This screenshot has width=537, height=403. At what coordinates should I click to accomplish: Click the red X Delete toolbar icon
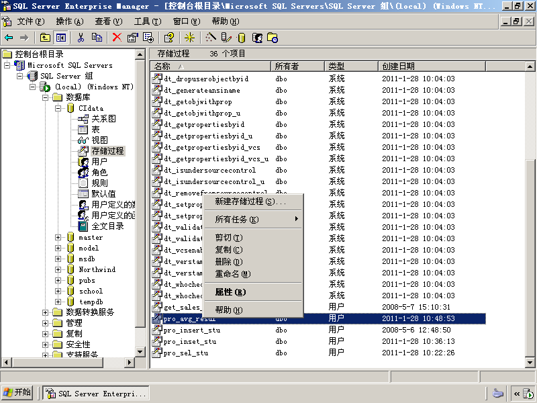(x=117, y=38)
